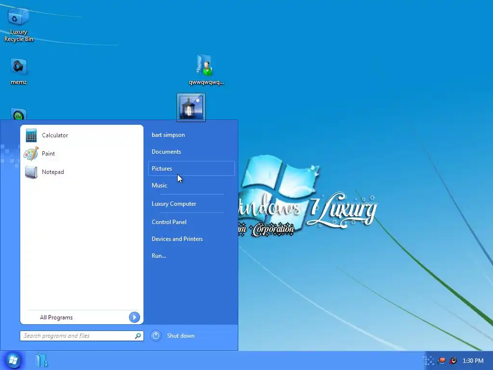Click the All Programs arrow button
This screenshot has width=493, height=370.
click(x=134, y=317)
